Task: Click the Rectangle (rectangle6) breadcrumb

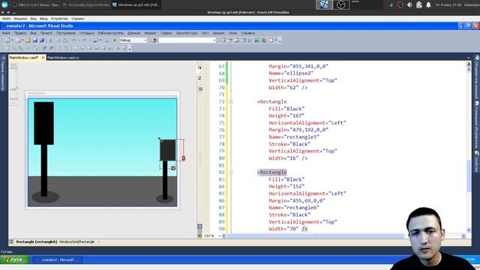Action: coord(37,241)
